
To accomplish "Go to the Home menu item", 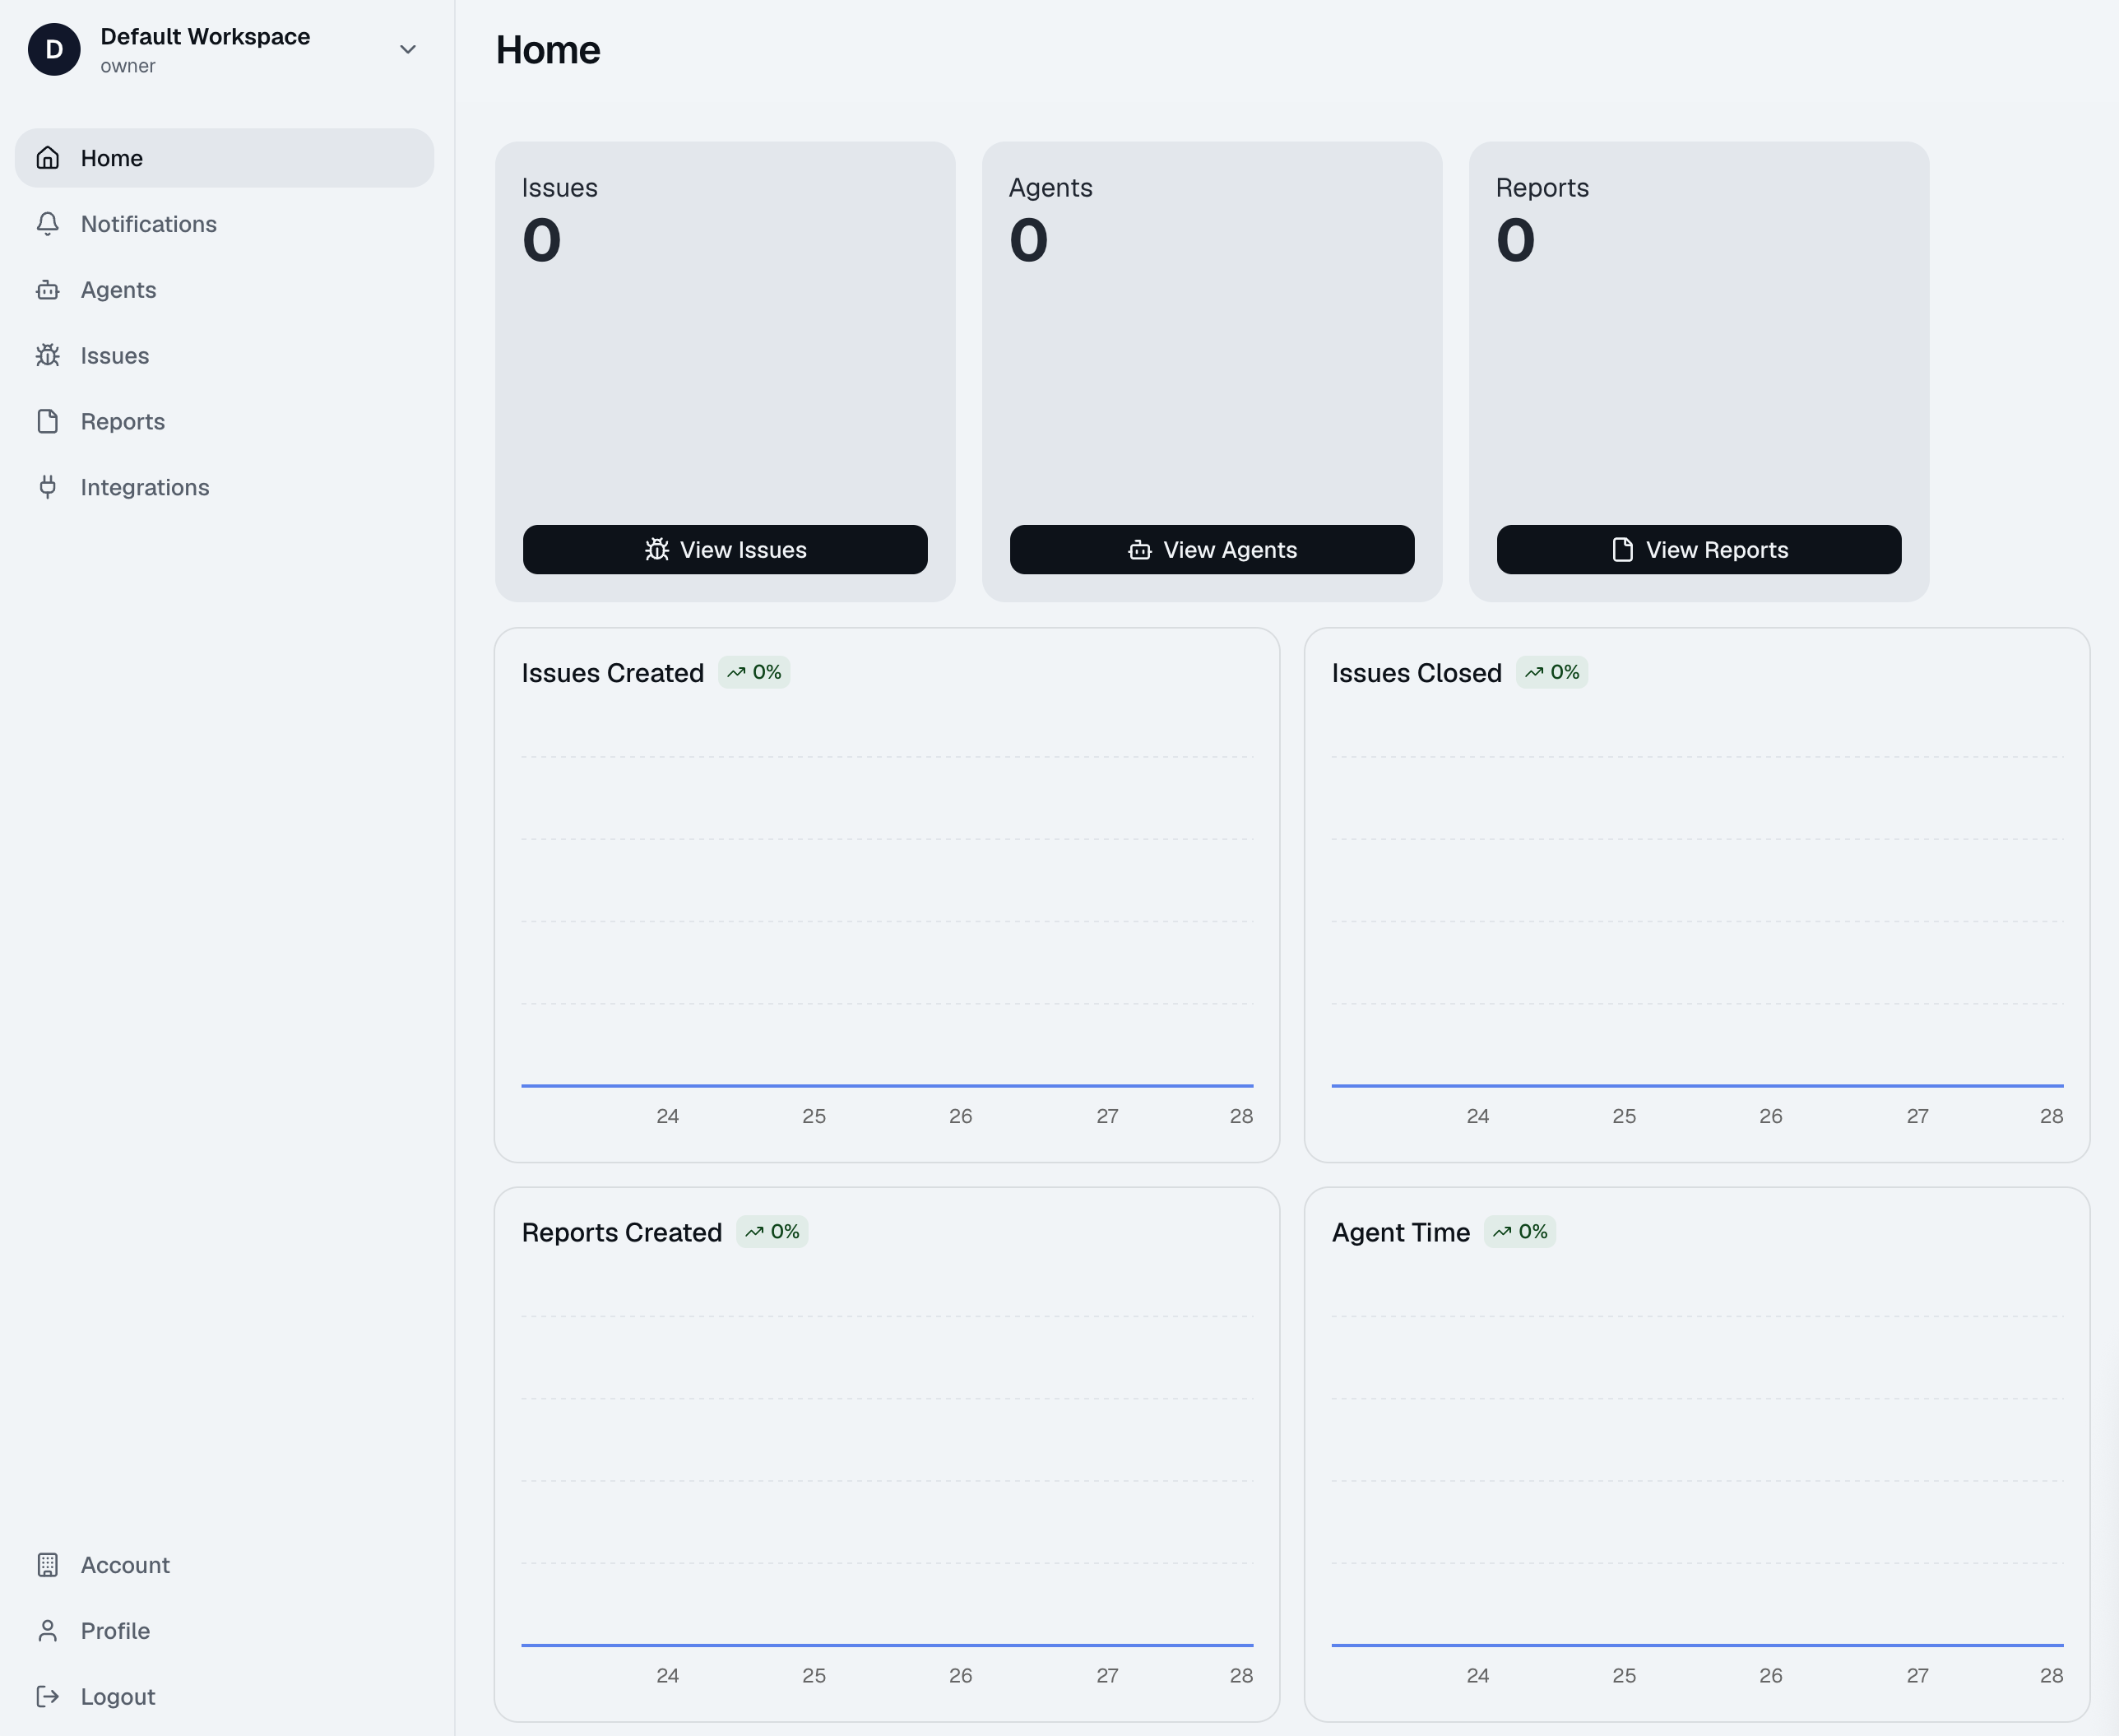I will pyautogui.click(x=225, y=158).
